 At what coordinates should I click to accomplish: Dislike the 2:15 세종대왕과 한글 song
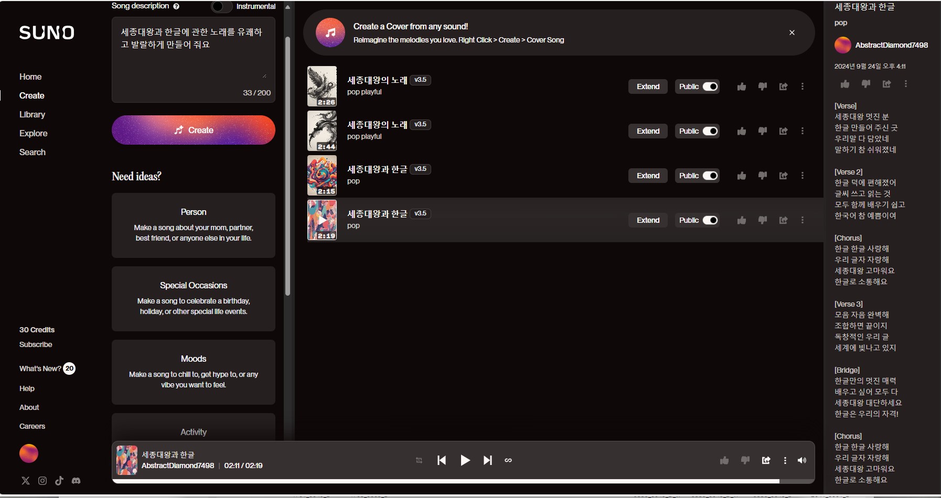click(762, 176)
